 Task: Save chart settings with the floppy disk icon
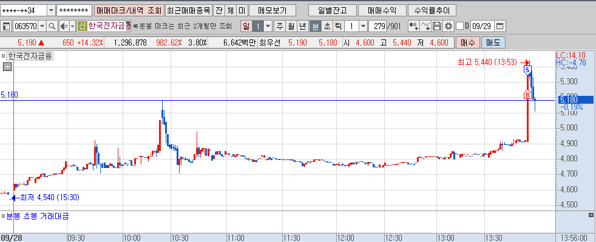point(437,26)
